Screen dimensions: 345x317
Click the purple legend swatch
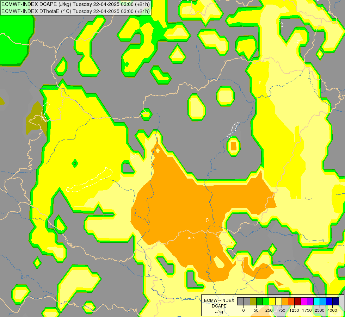[x=310, y=302]
